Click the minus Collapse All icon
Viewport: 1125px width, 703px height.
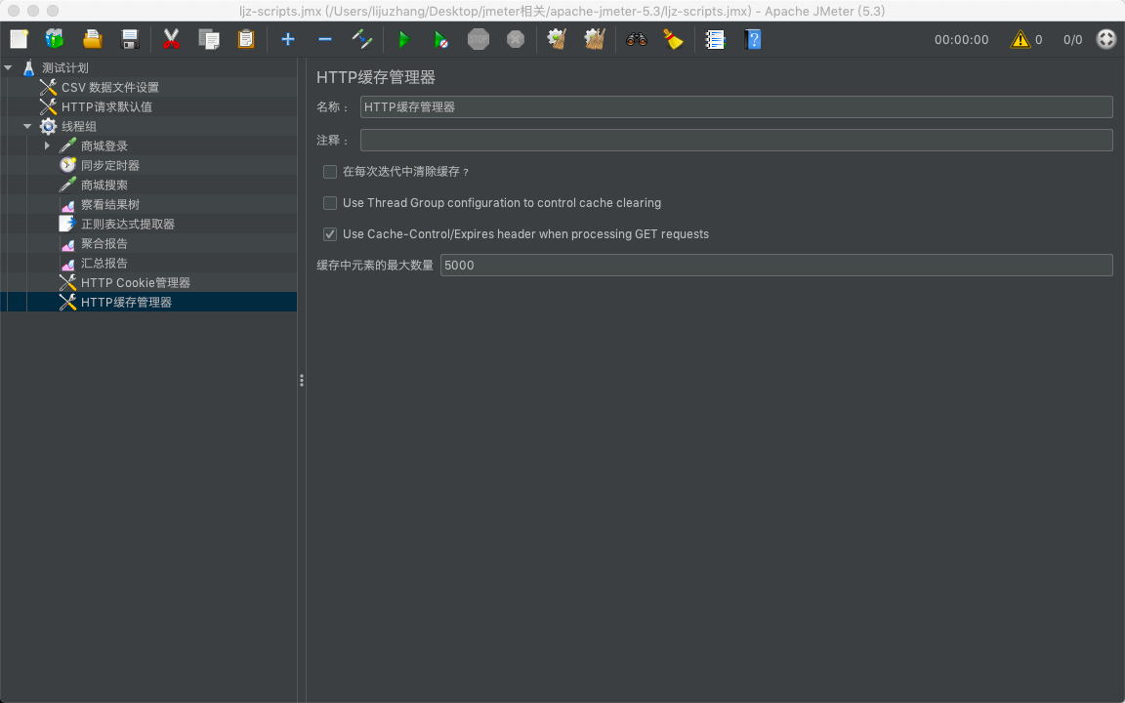coord(325,39)
